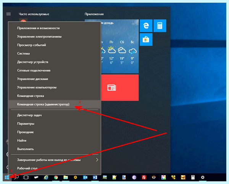This screenshot has width=229, height=184.
Task: Select Найти in the context menu
Action: pyautogui.click(x=55, y=140)
